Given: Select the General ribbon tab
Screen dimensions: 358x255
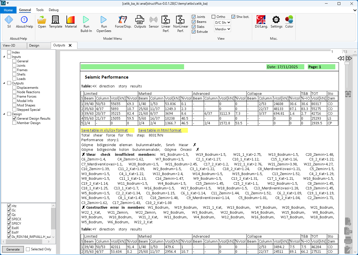Looking at the screenshot, I should (x=25, y=10).
